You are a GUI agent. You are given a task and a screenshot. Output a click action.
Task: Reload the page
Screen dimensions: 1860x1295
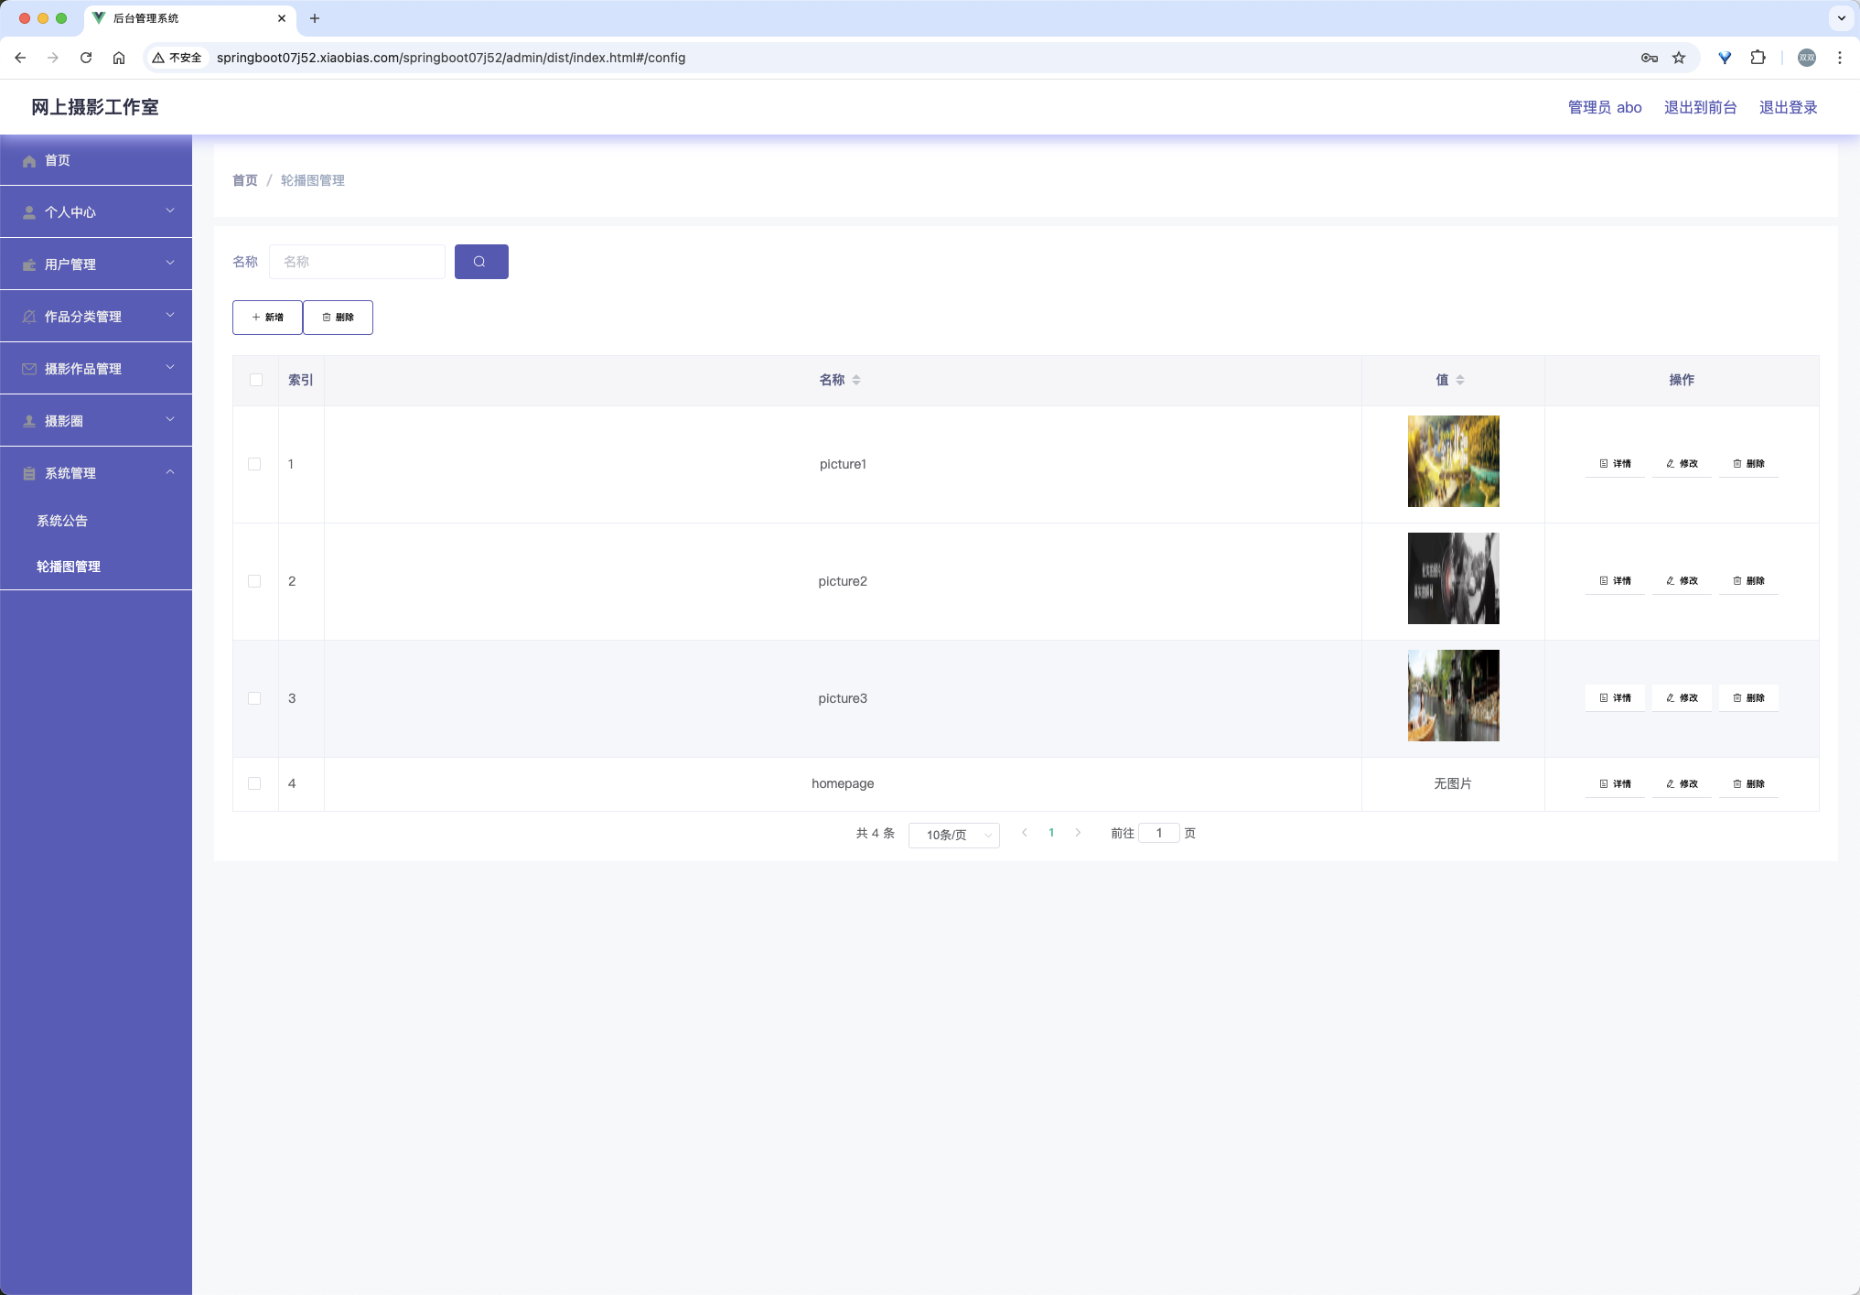point(86,58)
